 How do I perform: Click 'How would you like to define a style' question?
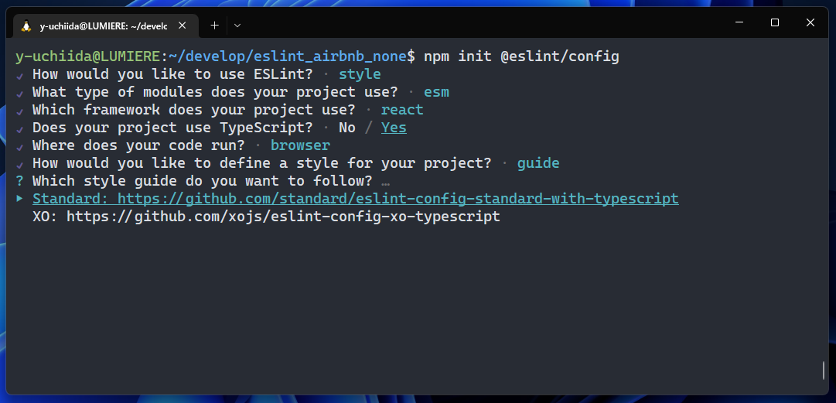tap(262, 163)
